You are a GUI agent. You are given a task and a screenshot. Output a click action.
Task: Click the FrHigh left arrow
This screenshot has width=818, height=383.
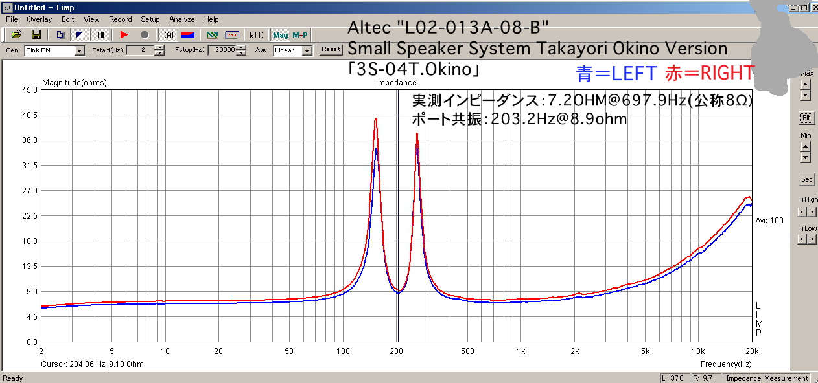tap(802, 212)
